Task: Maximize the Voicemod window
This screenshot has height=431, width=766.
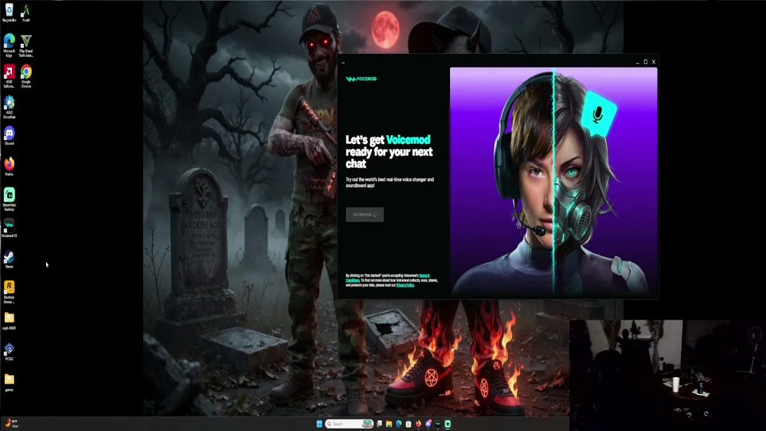Action: click(x=645, y=62)
